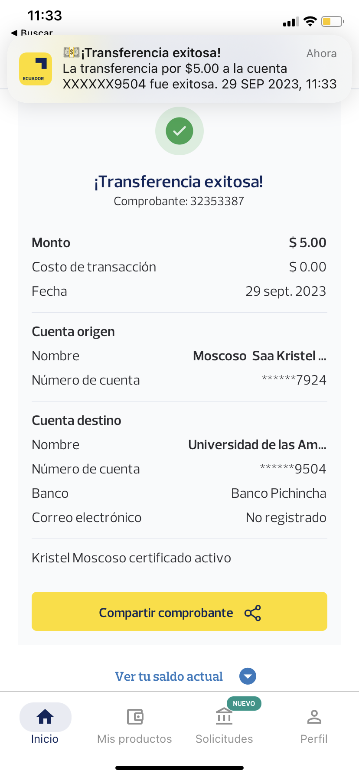This screenshot has width=359, height=777.
Task: Tap the share icon on the yellow button
Action: pos(253,613)
